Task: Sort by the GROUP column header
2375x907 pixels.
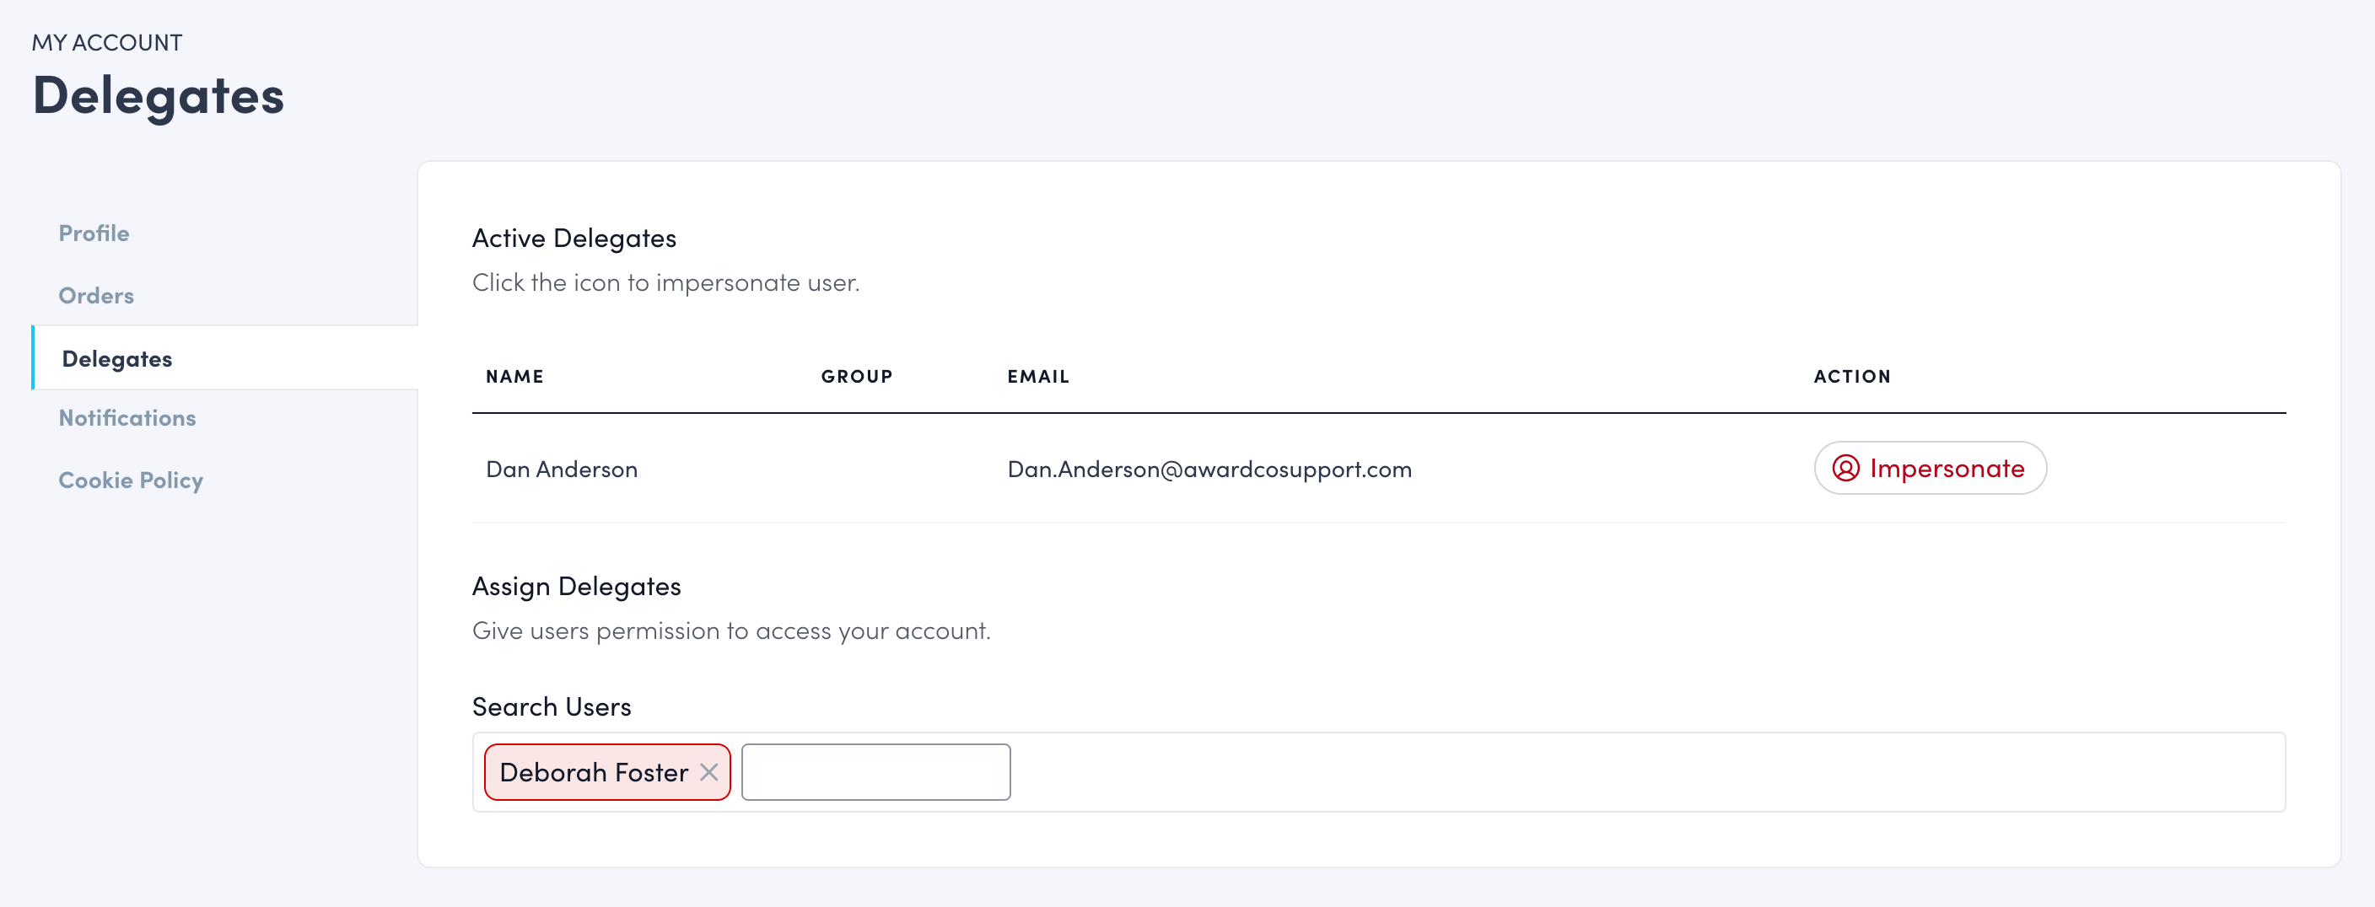Action: [x=857, y=376]
